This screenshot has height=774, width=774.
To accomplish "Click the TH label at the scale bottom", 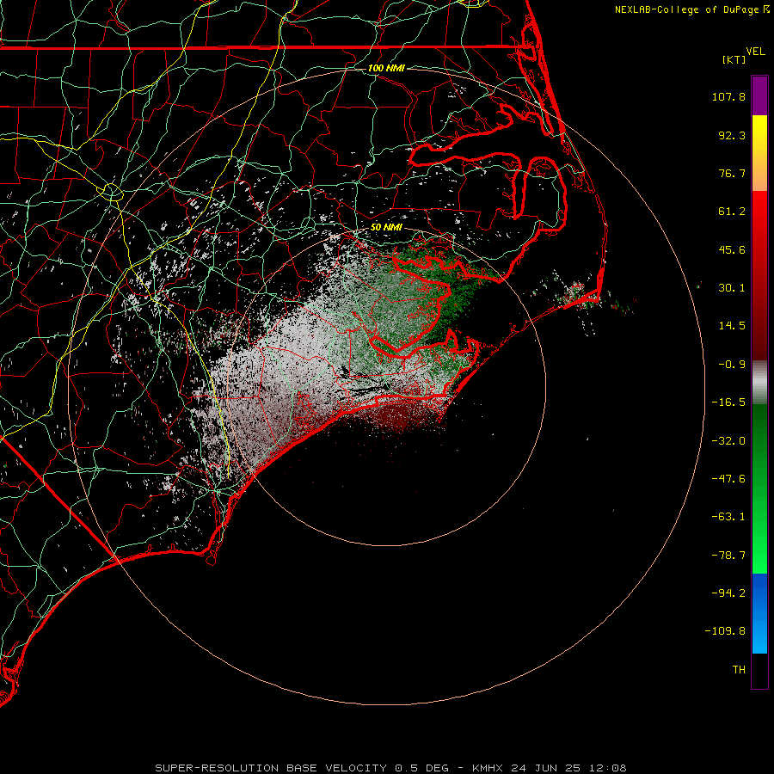I will tap(739, 669).
